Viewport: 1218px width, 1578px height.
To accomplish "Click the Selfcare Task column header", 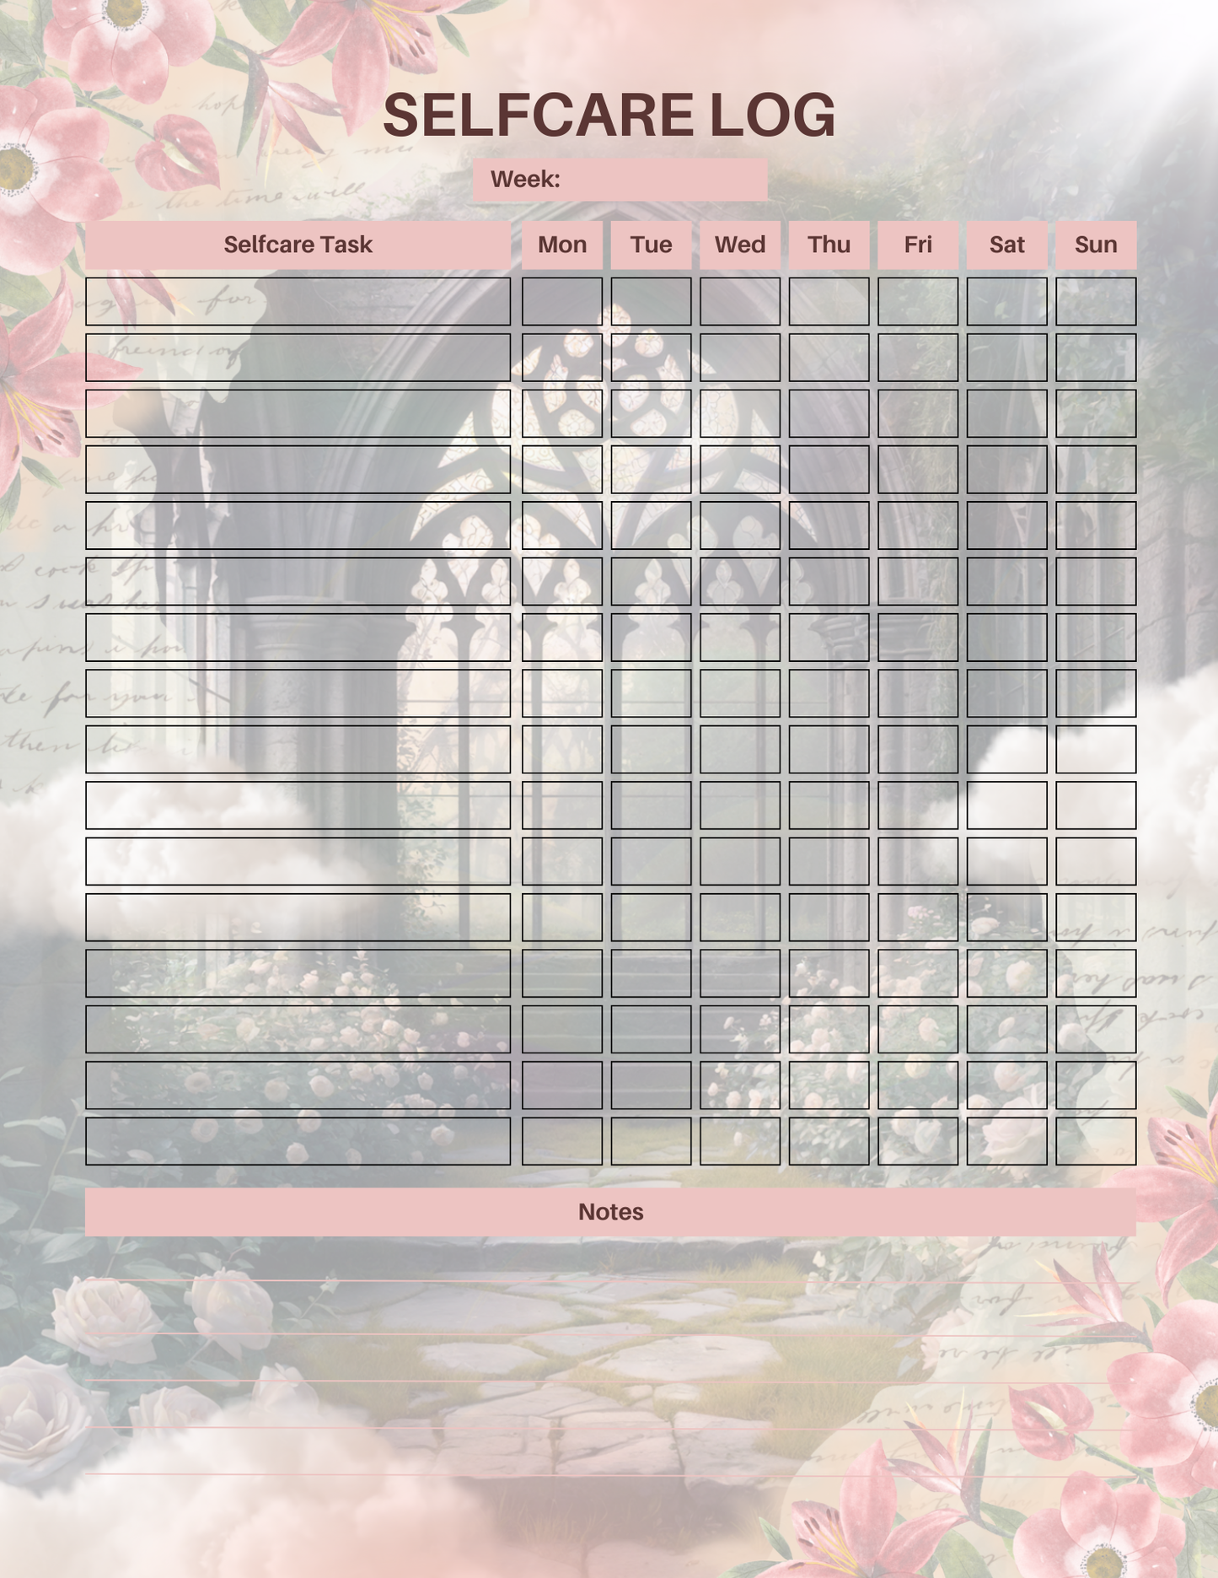I will [x=298, y=245].
